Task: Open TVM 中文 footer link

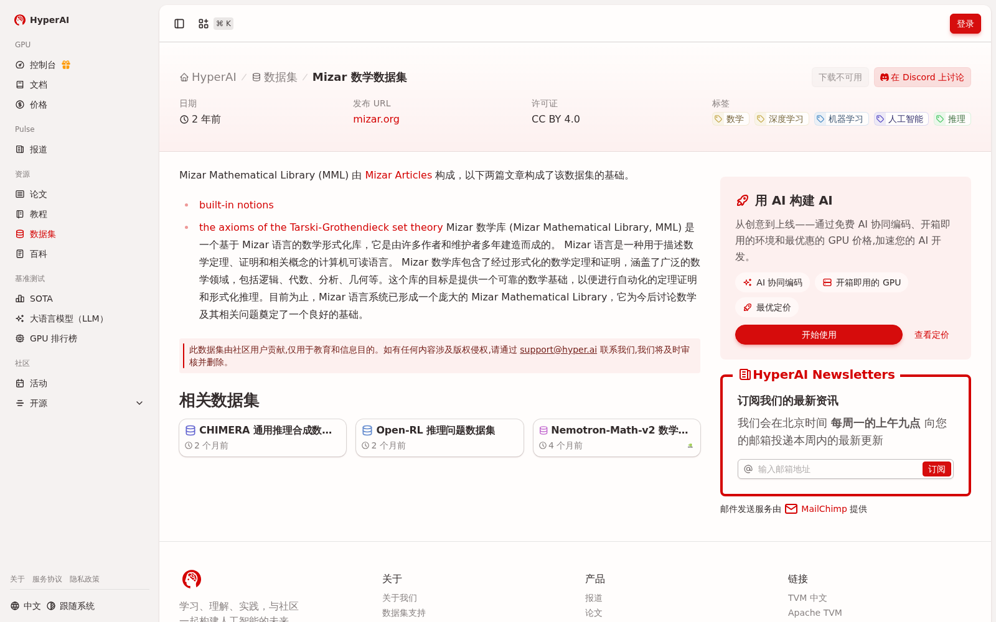Action: (x=807, y=598)
